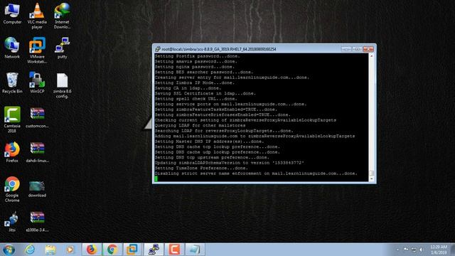Click 'Setting Master DNS IP address(es)...done.' line
This screenshot has height=256, width=455.
pyautogui.click(x=209, y=142)
